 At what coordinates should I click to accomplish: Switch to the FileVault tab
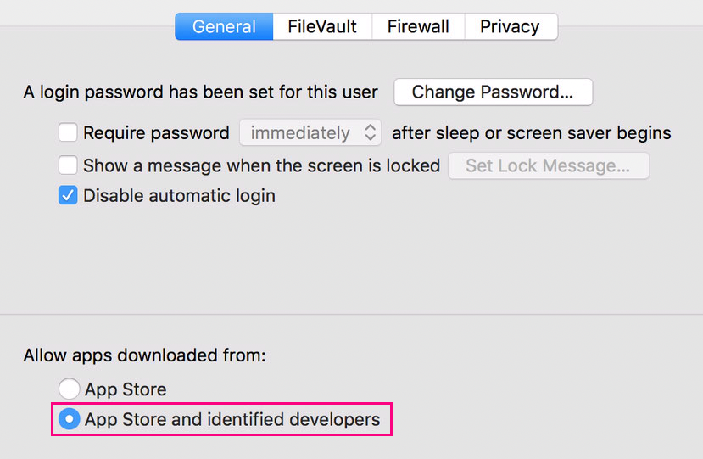pos(322,26)
